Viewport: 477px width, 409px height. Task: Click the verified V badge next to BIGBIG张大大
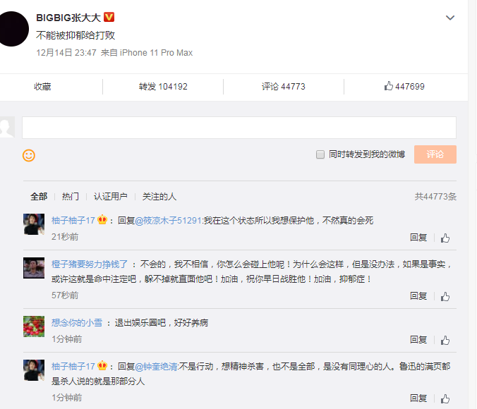pyautogui.click(x=109, y=17)
